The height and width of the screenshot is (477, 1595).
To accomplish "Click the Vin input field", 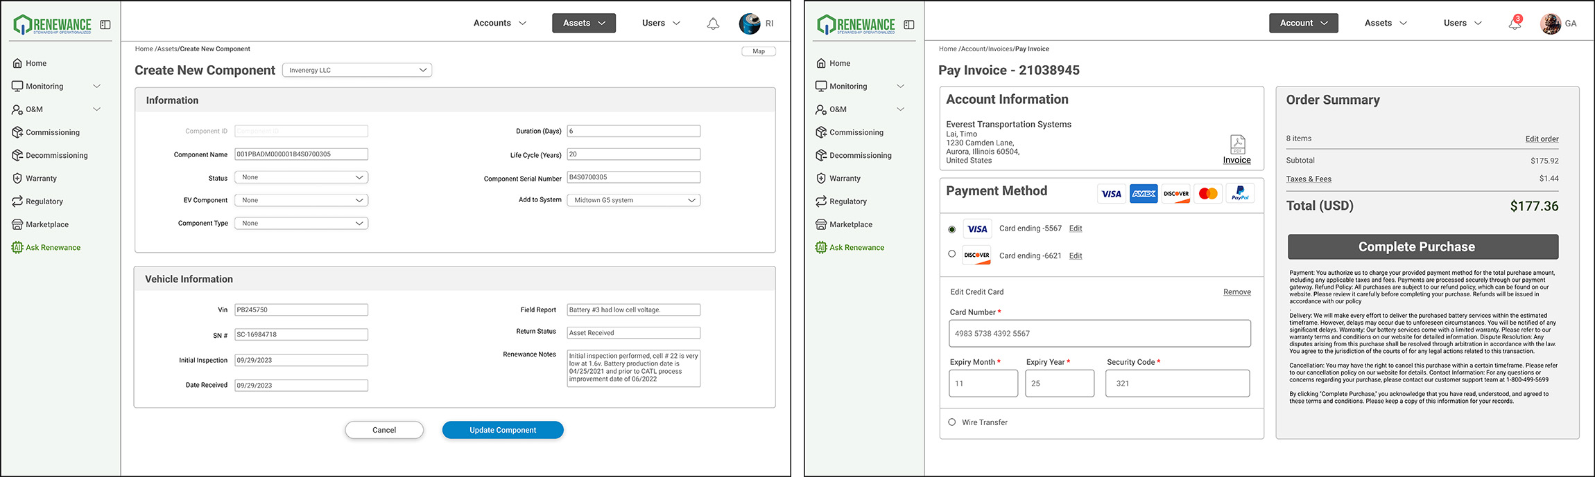I will 301,309.
